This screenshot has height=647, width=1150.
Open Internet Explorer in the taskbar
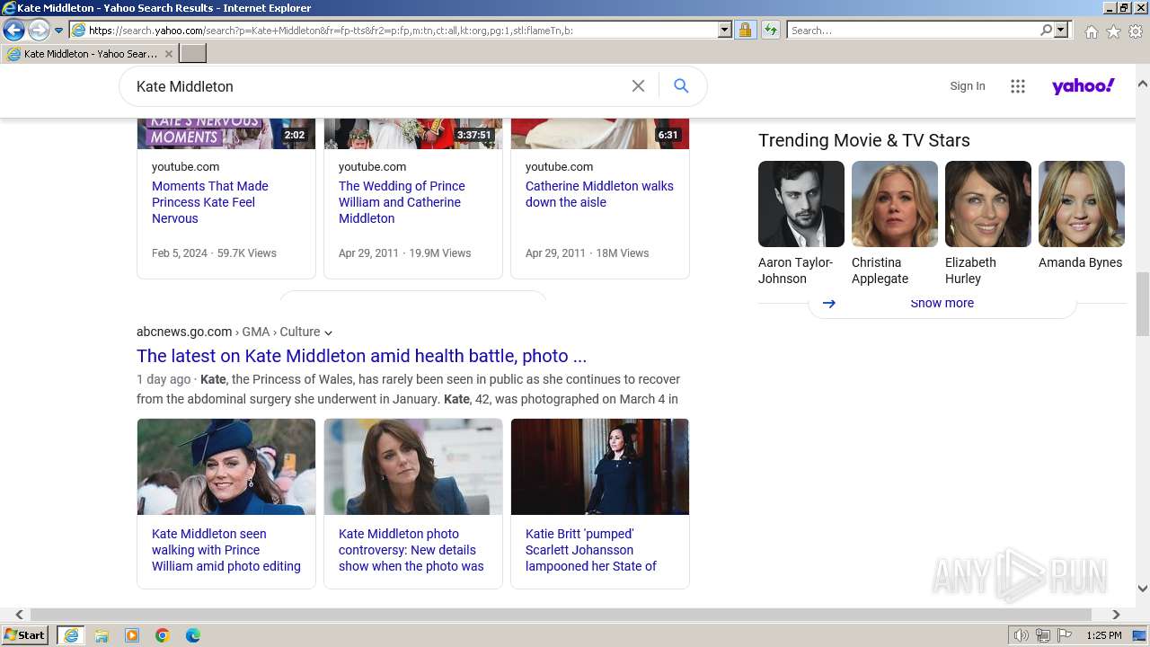click(70, 635)
